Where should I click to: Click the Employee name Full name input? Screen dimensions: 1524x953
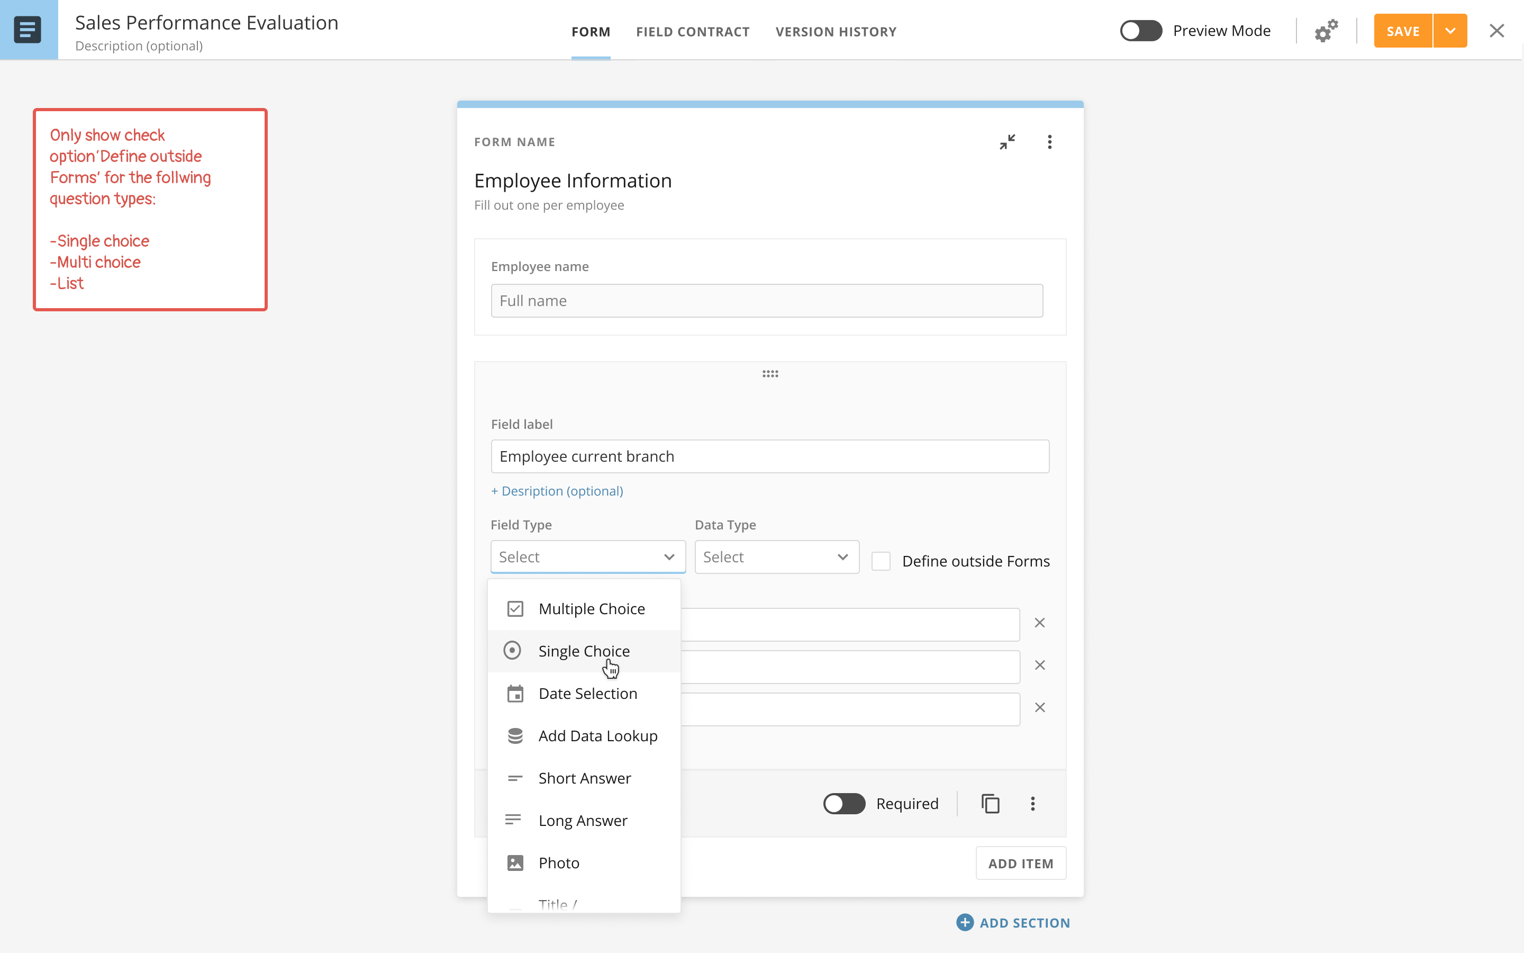pyautogui.click(x=766, y=301)
